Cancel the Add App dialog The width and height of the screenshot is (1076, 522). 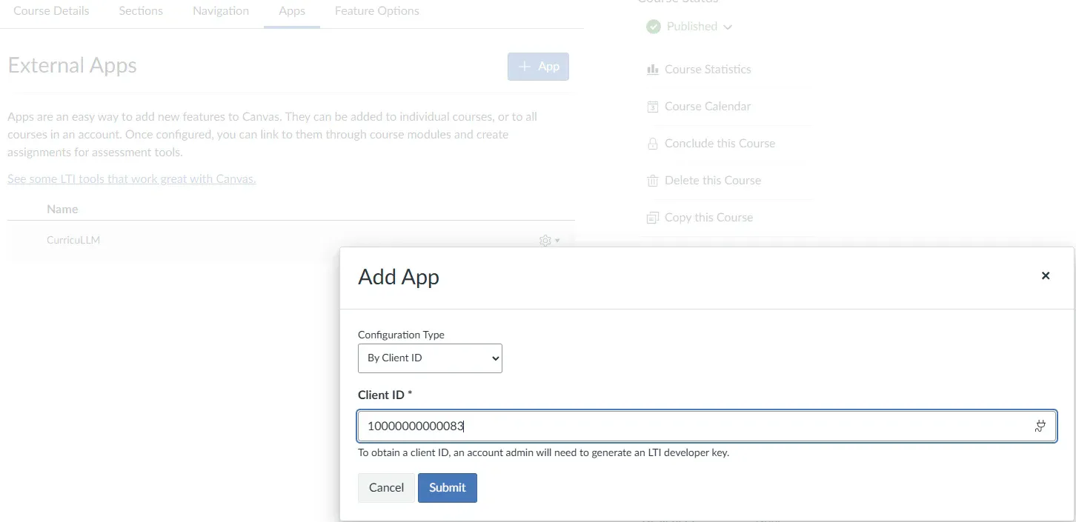385,487
